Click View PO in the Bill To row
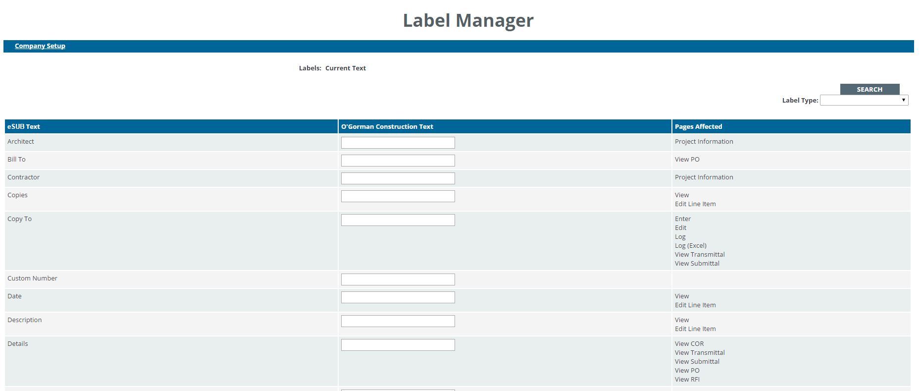 point(687,159)
